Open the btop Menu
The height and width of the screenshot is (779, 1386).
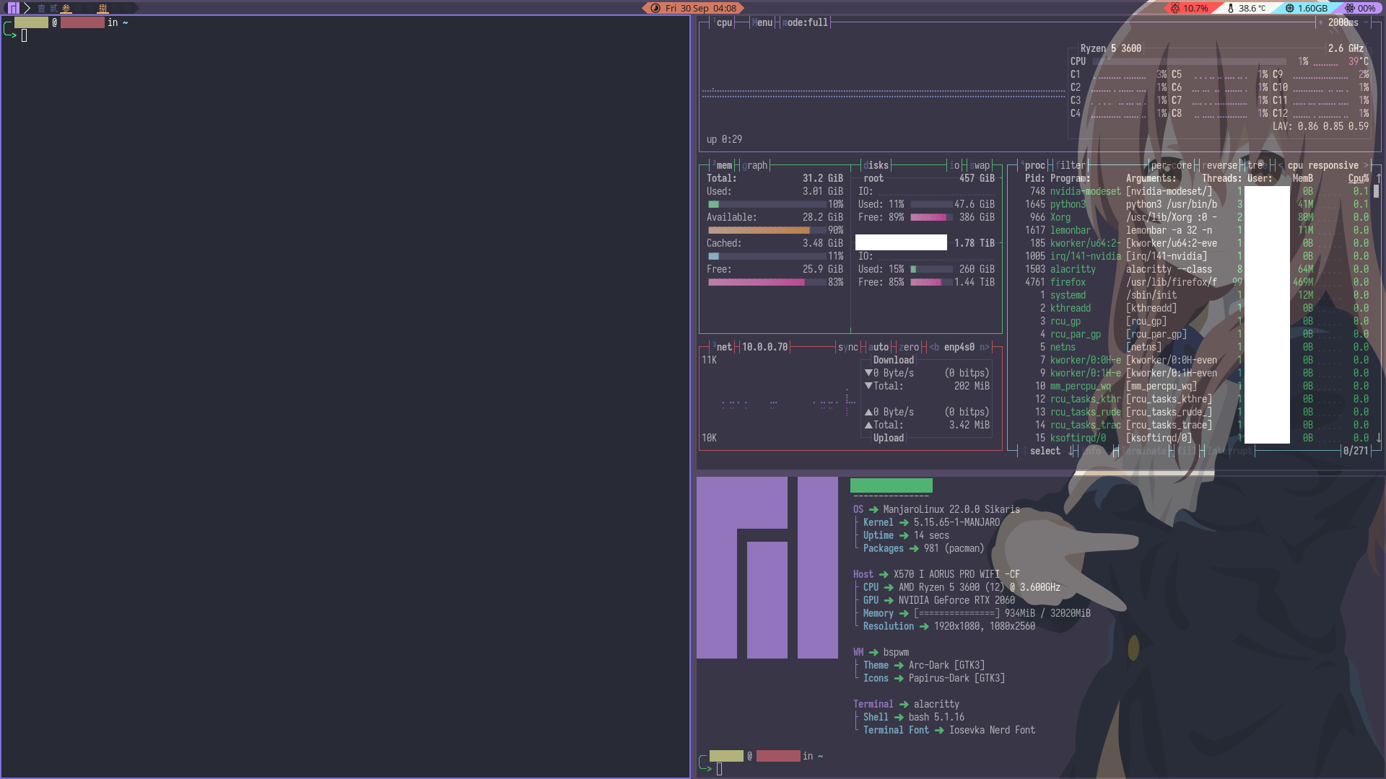pos(762,22)
